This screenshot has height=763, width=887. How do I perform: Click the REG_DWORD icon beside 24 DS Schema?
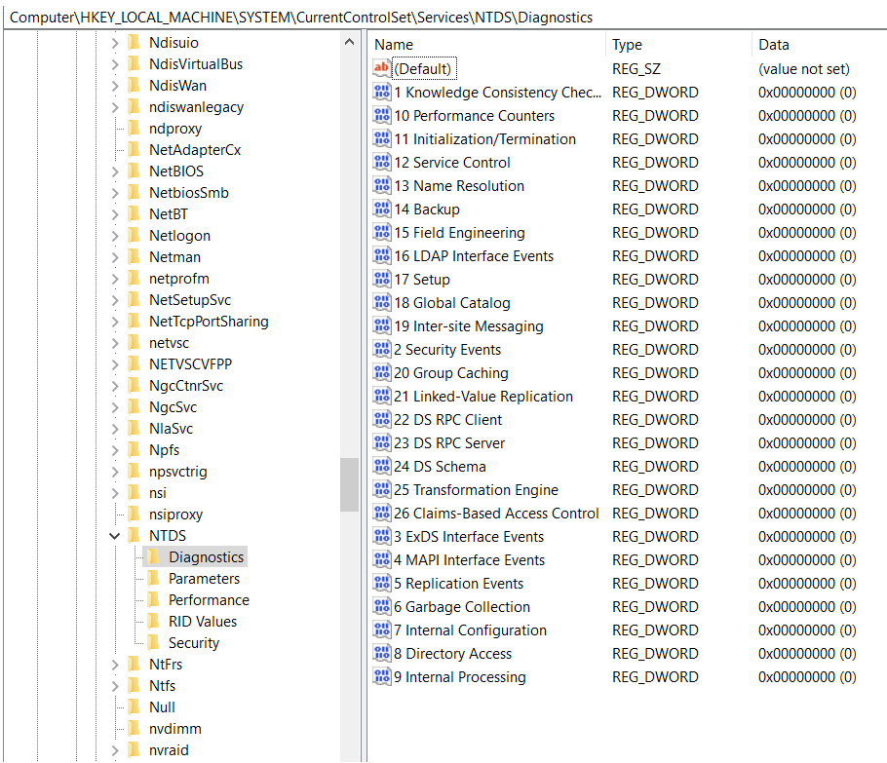point(381,466)
